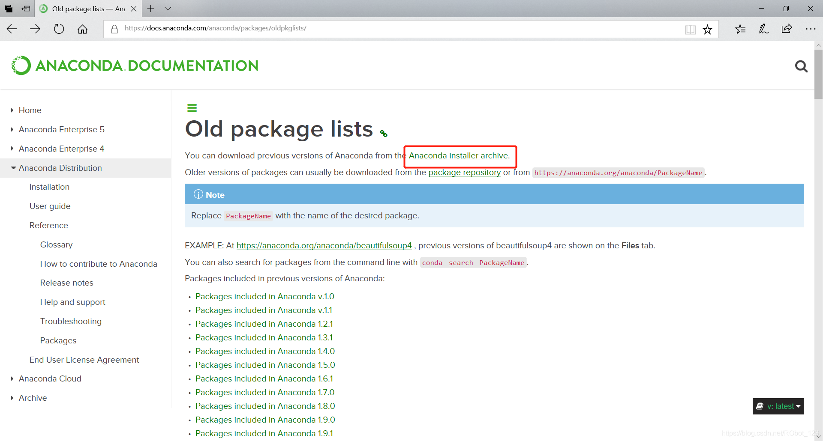Open Packages included in Anaconda 1.5.0

[265, 365]
